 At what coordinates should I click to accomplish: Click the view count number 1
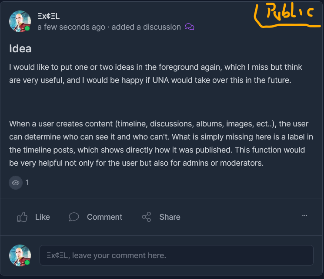pos(27,183)
